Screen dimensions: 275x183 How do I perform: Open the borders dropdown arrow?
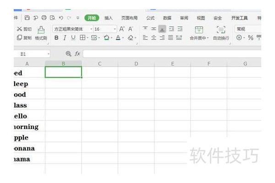[88, 38]
